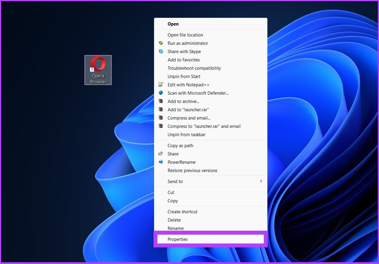Viewport: 379px width, 264px height.
Task: Click the share arrow icon in the menu
Action: [x=161, y=154]
